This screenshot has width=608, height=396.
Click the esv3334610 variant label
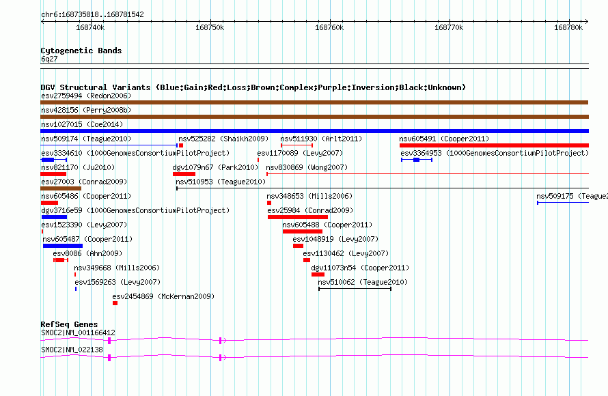click(135, 153)
